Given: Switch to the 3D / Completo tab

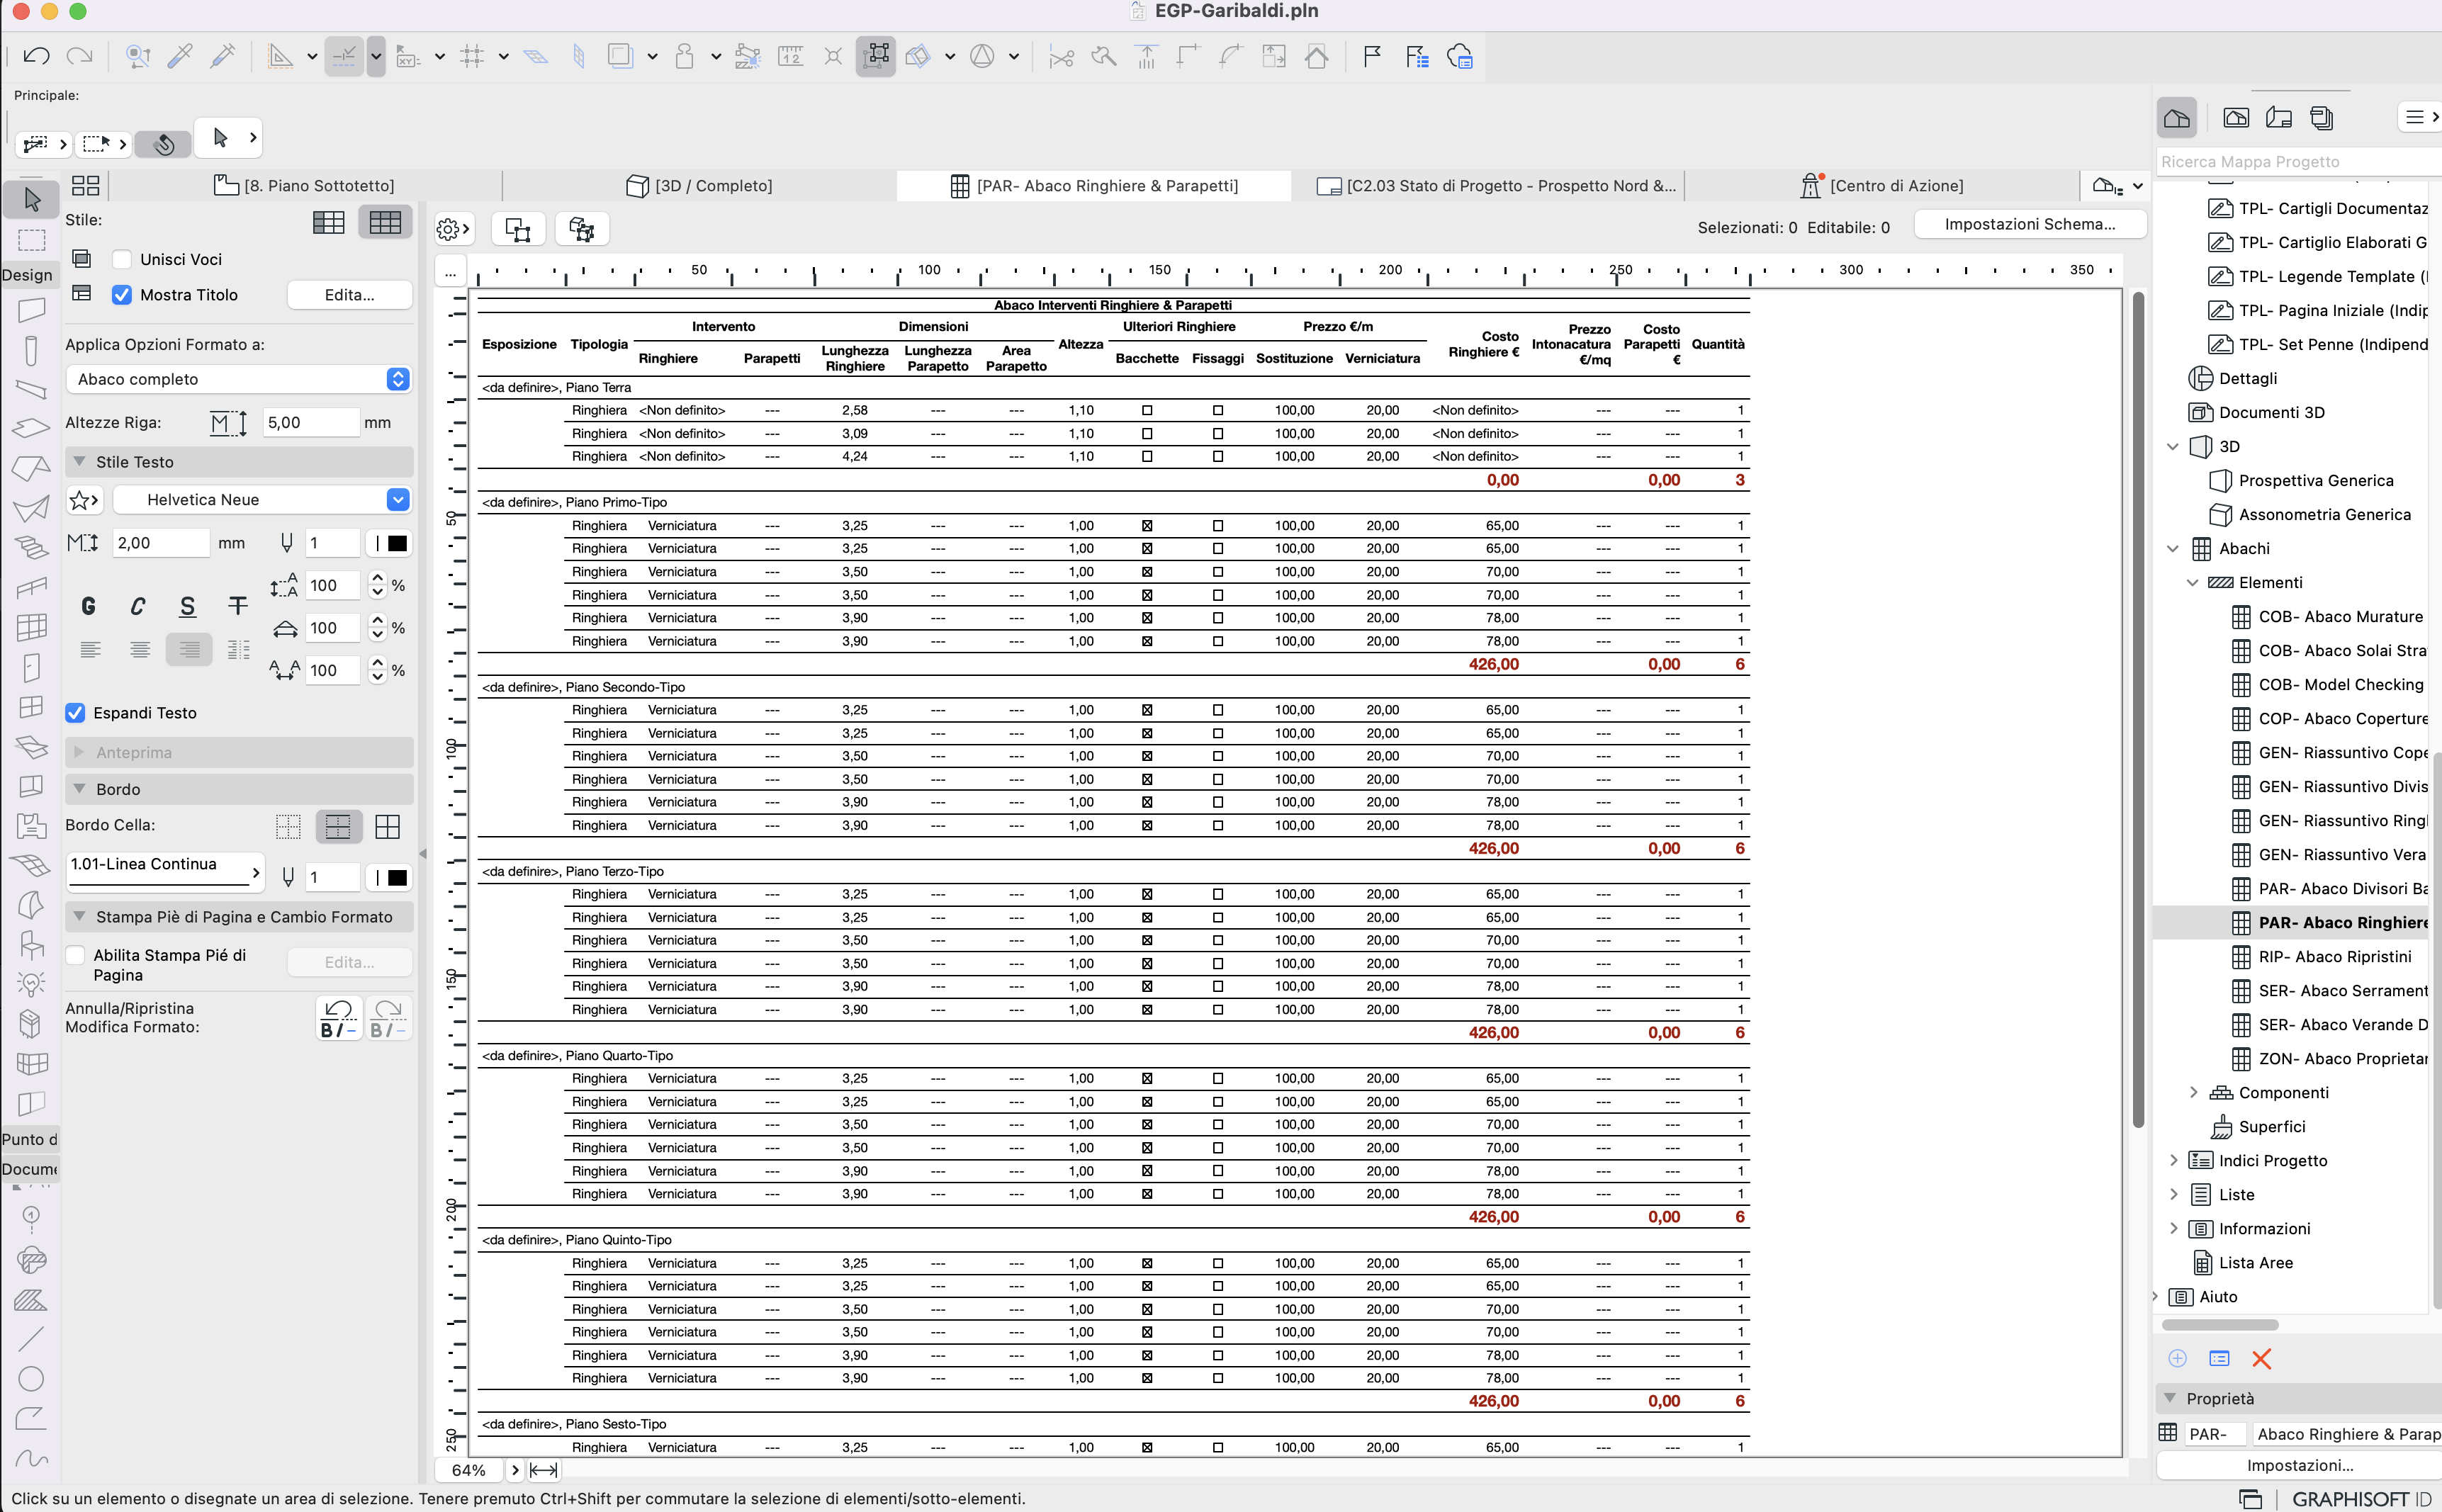Looking at the screenshot, I should (x=699, y=186).
